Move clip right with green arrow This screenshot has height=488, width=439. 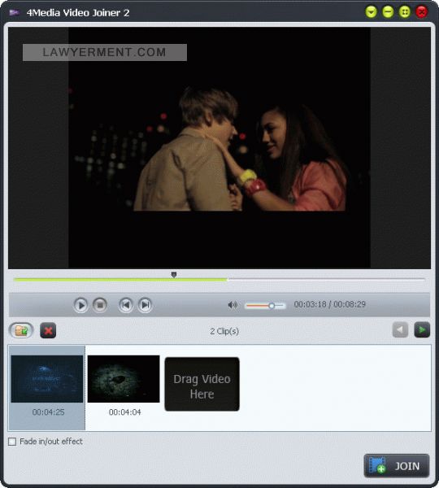422,329
